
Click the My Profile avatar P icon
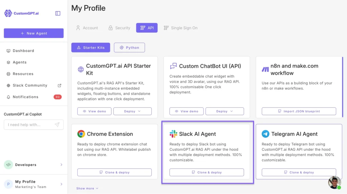point(8,184)
